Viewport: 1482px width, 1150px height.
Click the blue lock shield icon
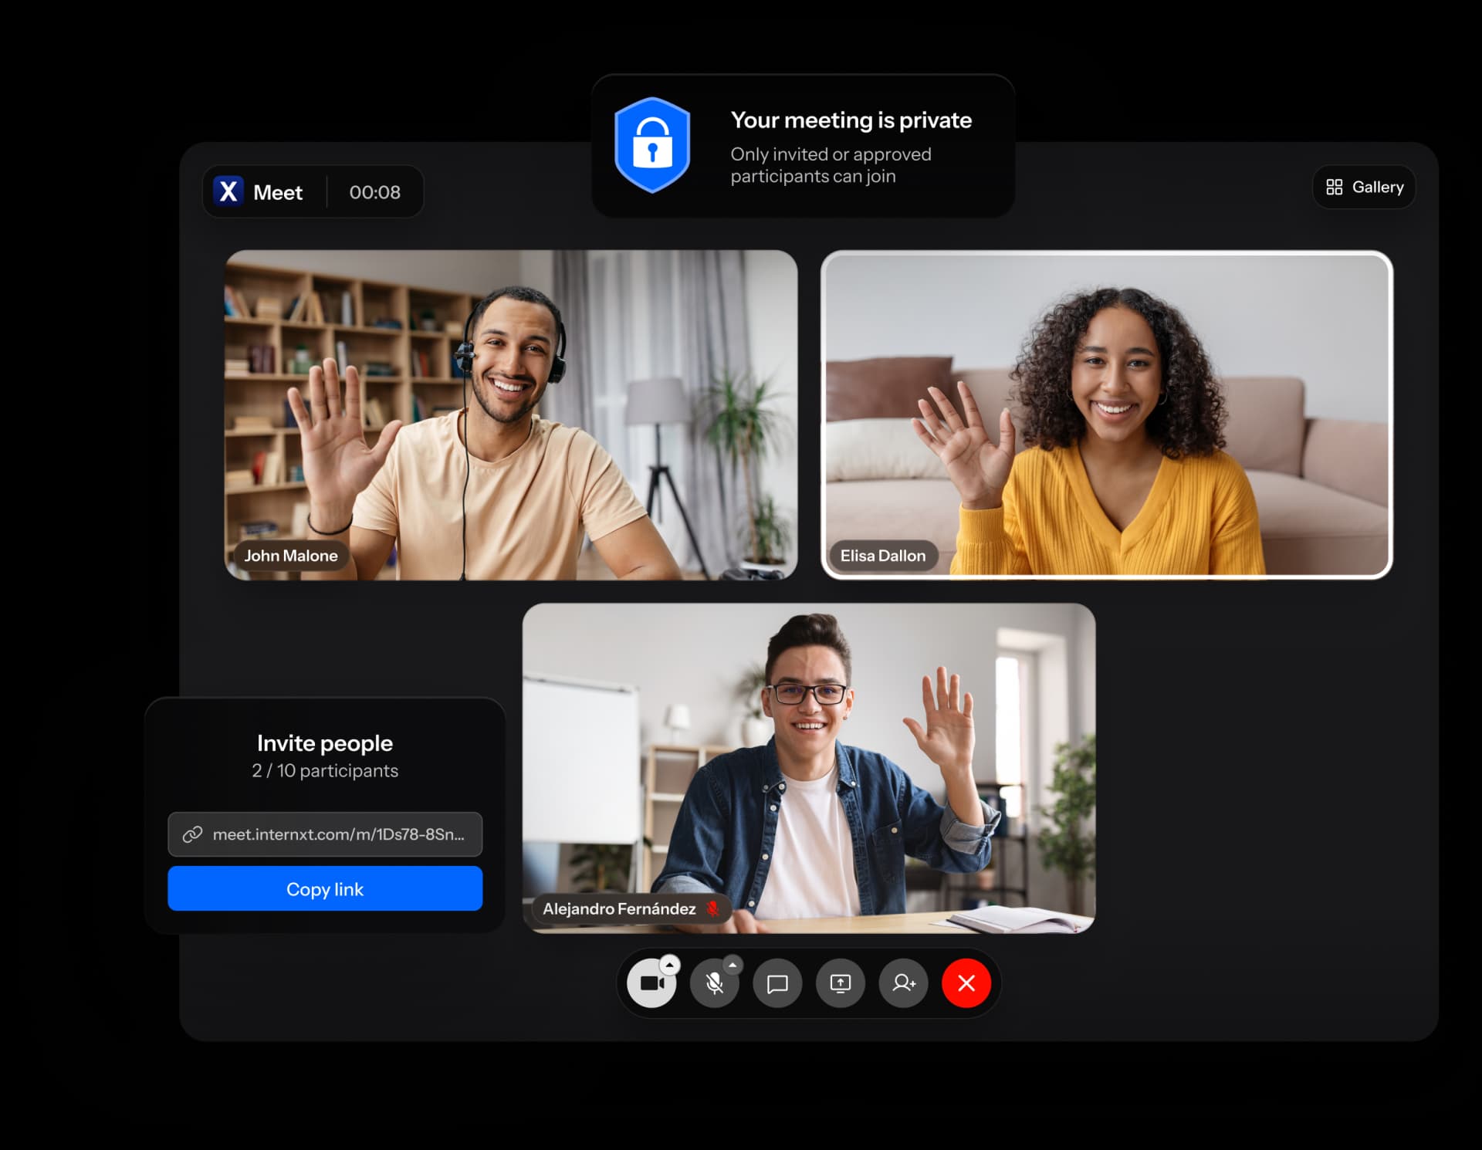tap(652, 145)
